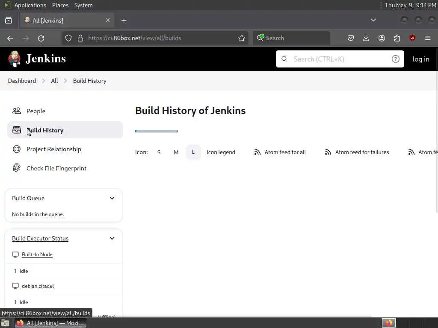This screenshot has height=328, width=438.
Task: Click the Build History breadcrumb
Action: pyautogui.click(x=90, y=81)
